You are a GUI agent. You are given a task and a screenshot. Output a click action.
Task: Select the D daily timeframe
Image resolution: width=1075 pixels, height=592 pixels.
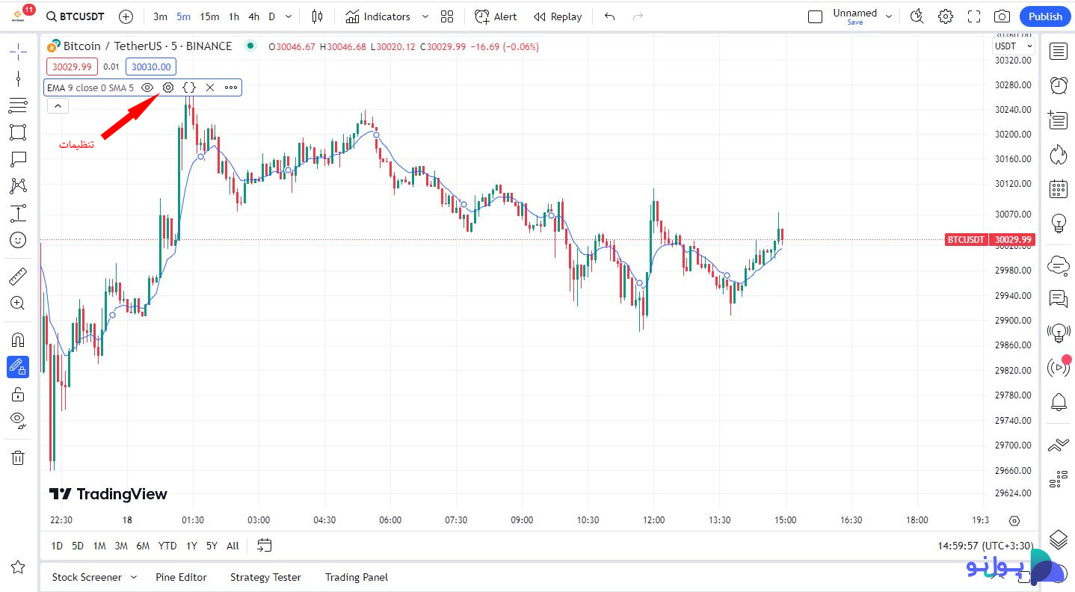pyautogui.click(x=271, y=16)
